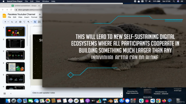
Task: Open Launchpad from the Dock
Action: (x=14, y=101)
